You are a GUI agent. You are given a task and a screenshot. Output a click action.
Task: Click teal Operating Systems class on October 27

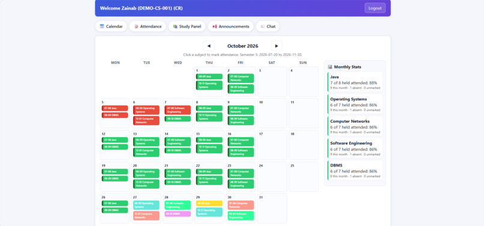coord(147,205)
